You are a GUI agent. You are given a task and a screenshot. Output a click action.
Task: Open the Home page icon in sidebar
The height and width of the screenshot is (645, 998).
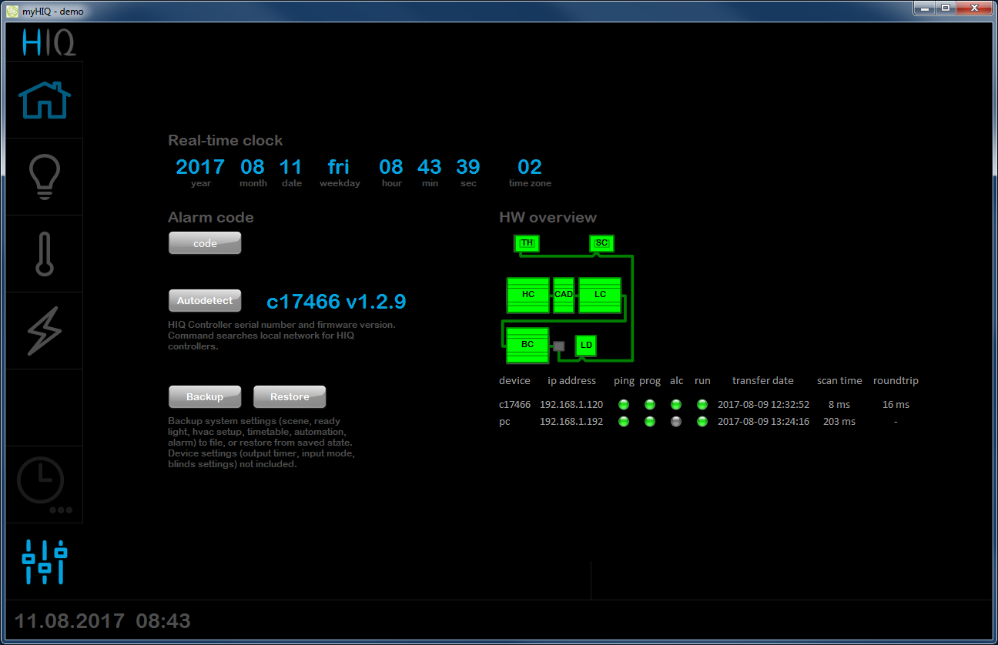[44, 100]
